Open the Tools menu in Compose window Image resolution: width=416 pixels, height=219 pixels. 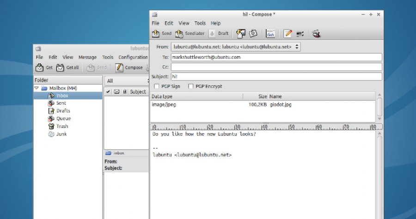(x=200, y=23)
